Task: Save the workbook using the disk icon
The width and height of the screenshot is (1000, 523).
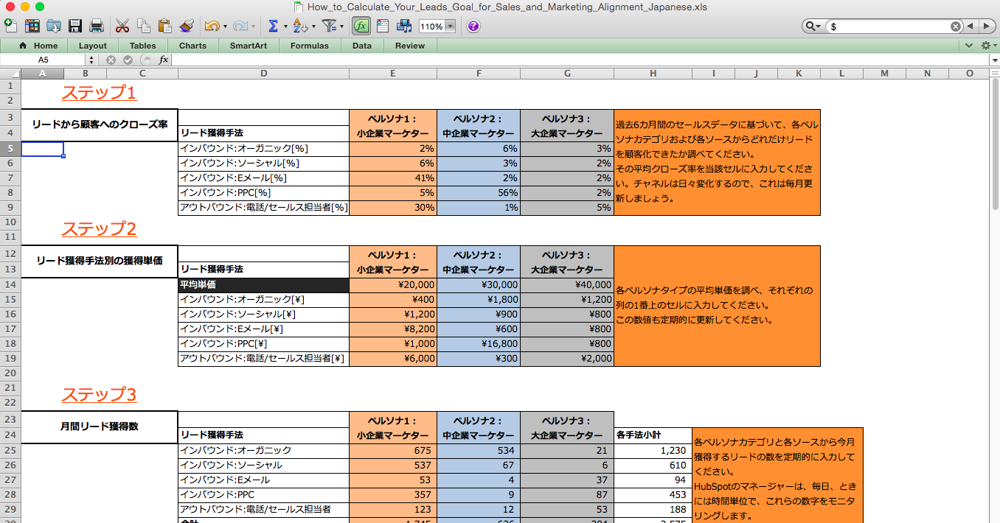Action: [75, 25]
